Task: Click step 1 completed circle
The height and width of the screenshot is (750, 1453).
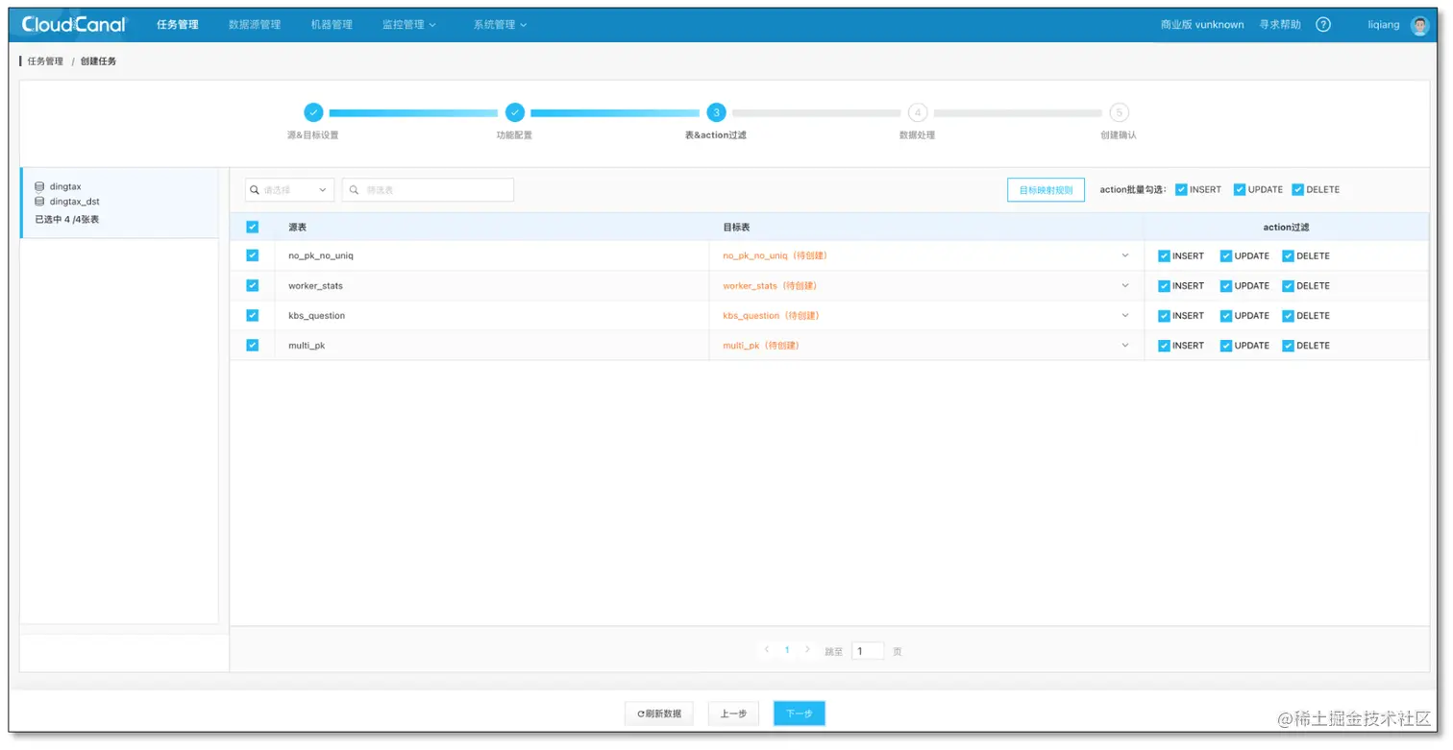Action: pyautogui.click(x=313, y=112)
